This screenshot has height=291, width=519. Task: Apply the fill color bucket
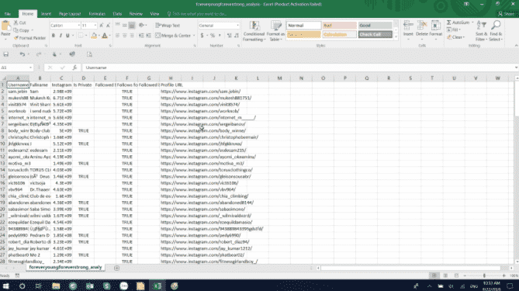[x=94, y=36]
